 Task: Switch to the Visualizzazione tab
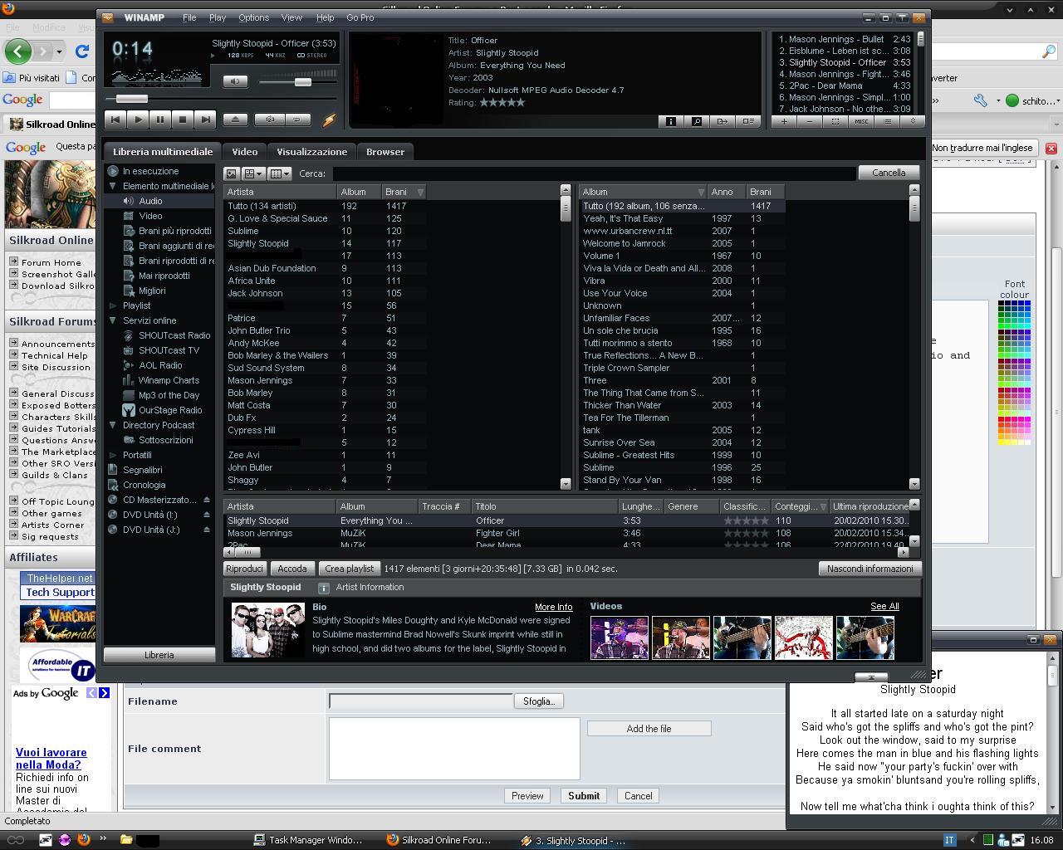(311, 152)
